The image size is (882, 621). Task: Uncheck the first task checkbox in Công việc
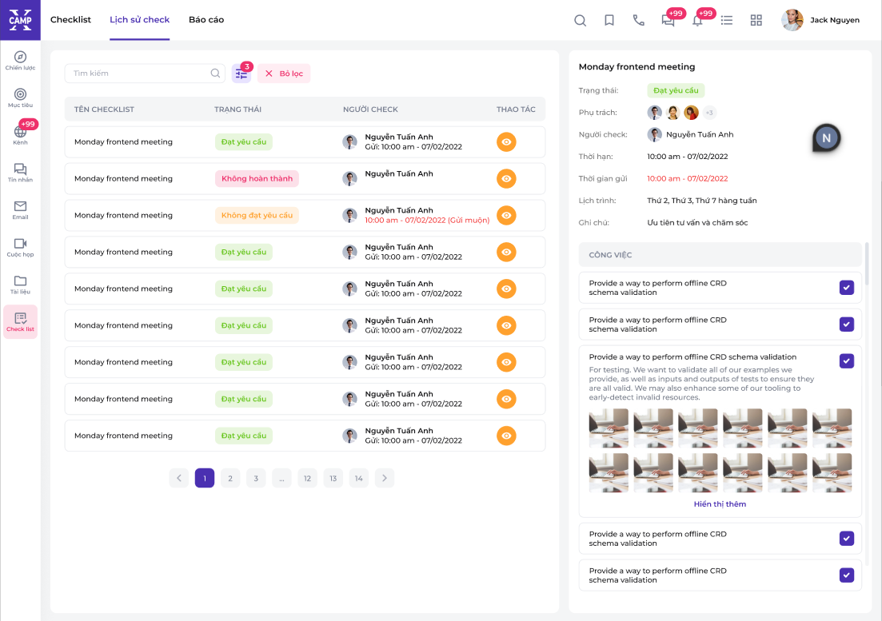[x=847, y=288]
